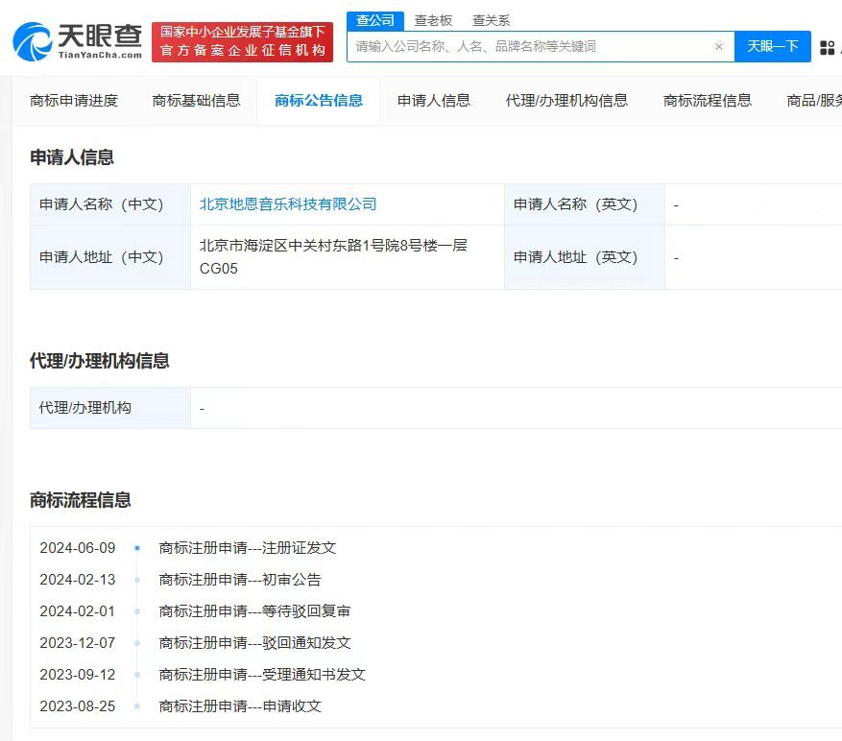The width and height of the screenshot is (842, 741).
Task: View the 商标流程信息 tab
Action: click(707, 99)
